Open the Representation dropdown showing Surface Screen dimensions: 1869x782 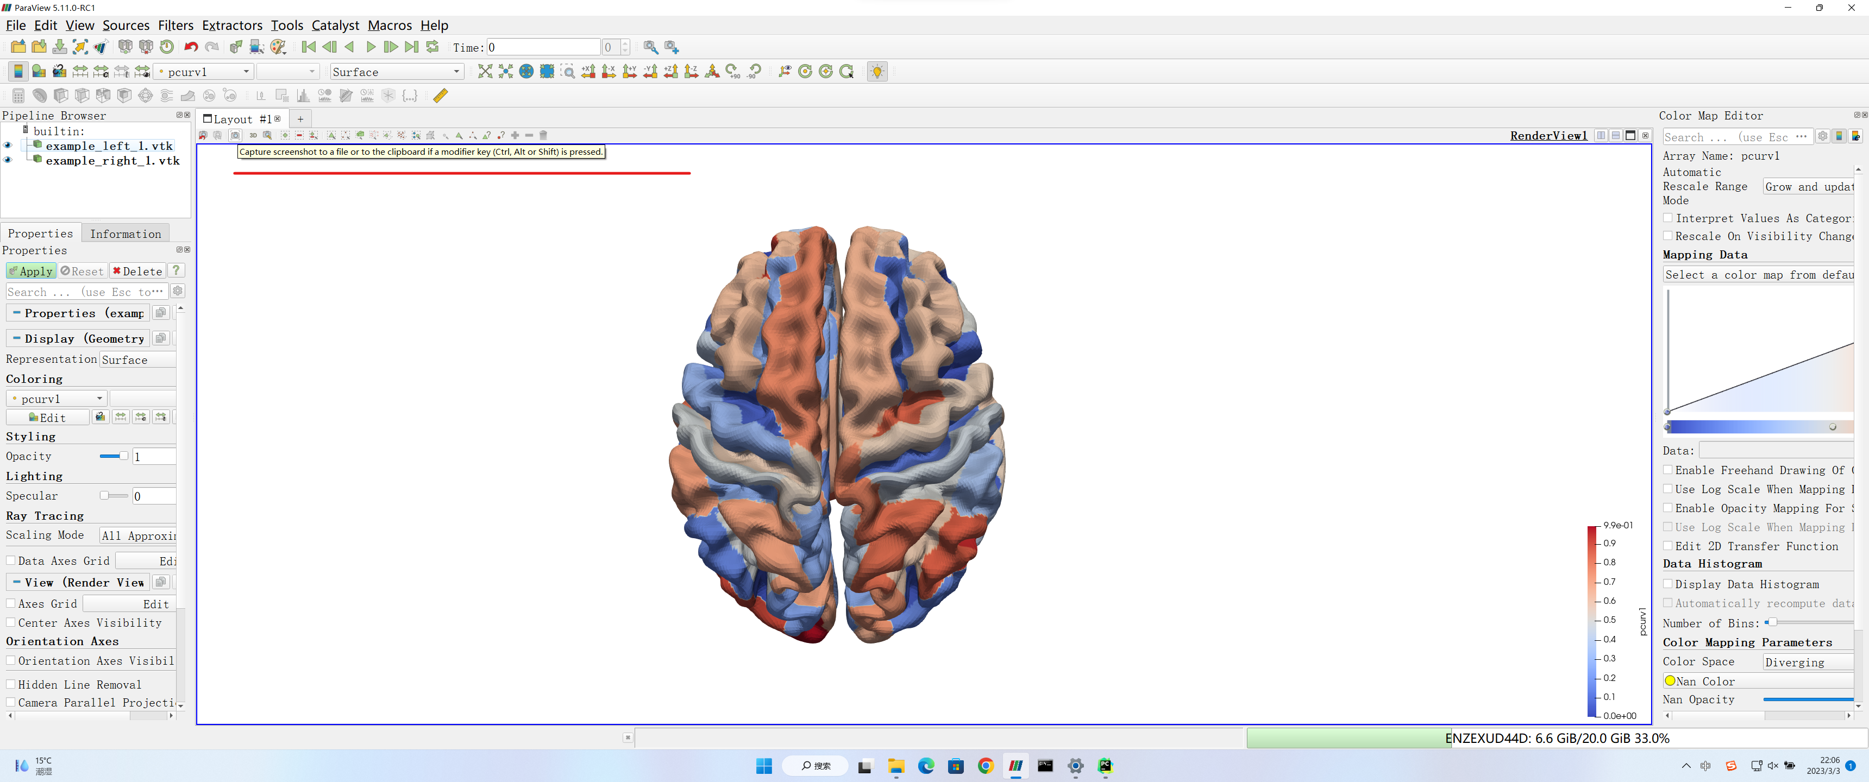[138, 359]
